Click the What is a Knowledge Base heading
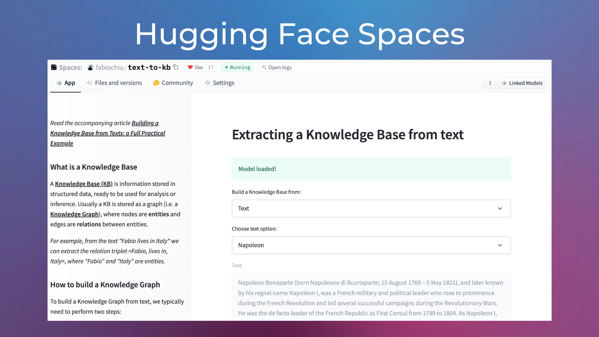 [94, 167]
